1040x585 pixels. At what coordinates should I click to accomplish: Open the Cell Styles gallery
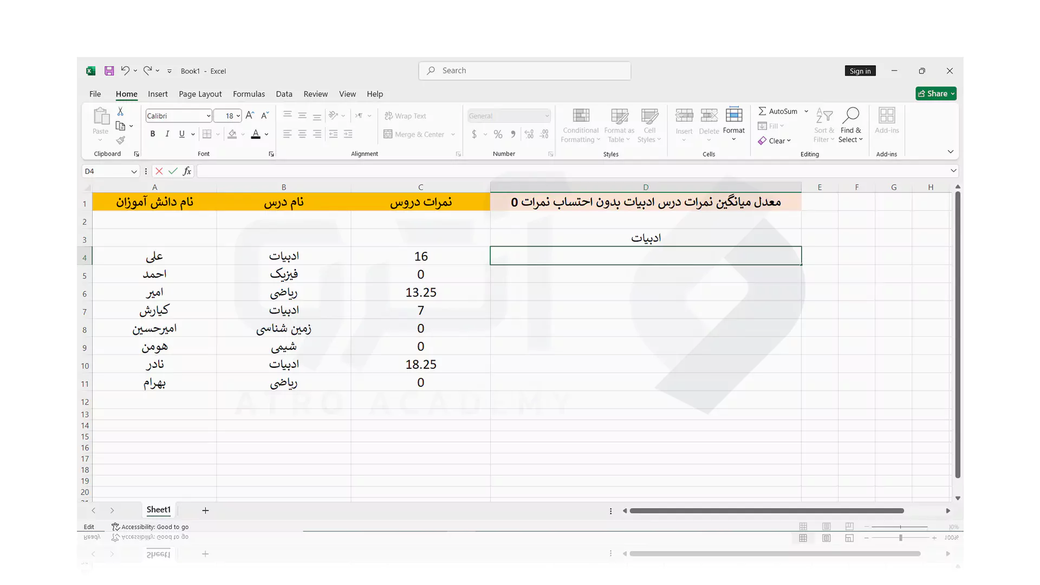[x=649, y=125]
